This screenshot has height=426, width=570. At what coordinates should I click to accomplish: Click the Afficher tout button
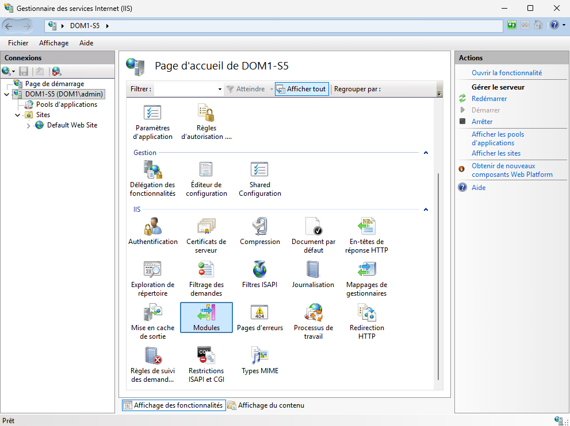click(301, 89)
